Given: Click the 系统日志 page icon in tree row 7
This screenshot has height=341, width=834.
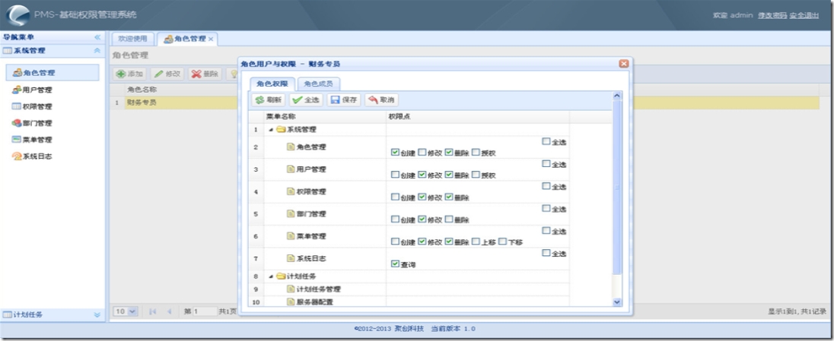Looking at the screenshot, I should [291, 258].
